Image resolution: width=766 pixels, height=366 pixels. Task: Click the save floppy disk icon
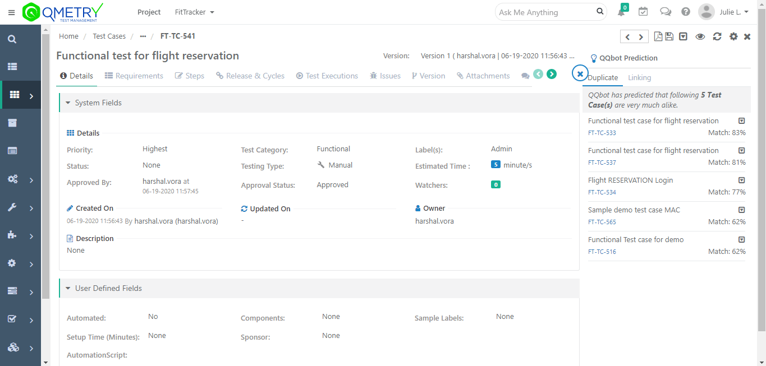[669, 36]
